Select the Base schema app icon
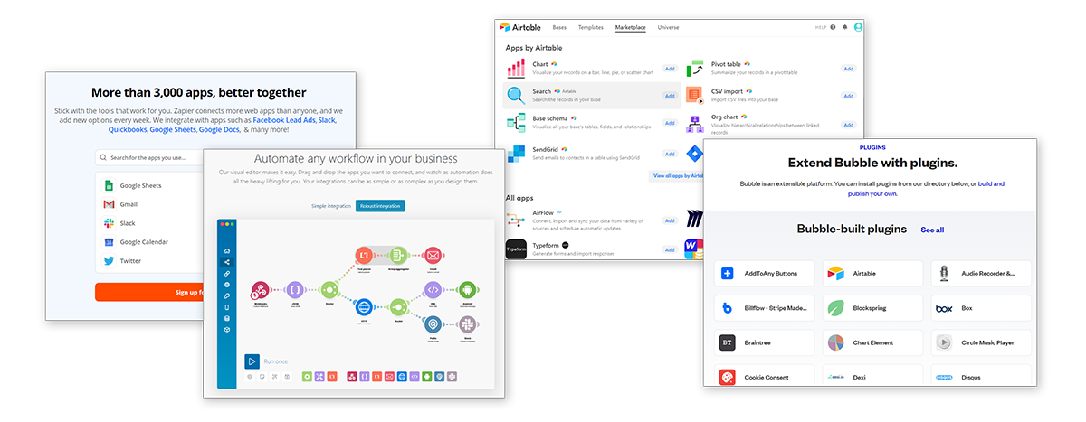Screen dimensions: 1086x422 click(516, 123)
